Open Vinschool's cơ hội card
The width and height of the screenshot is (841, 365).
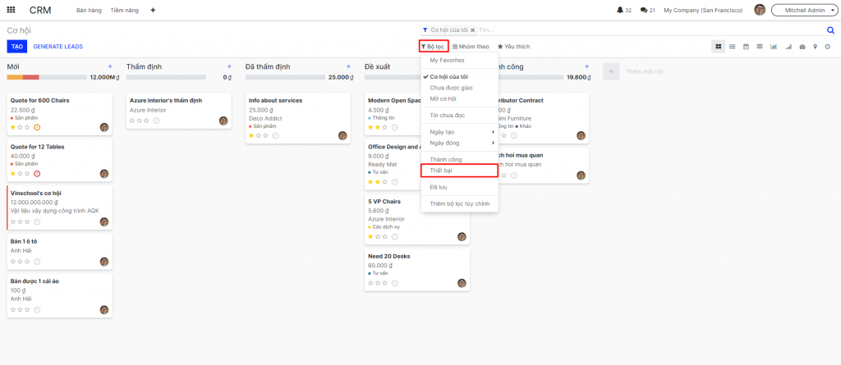[x=59, y=208]
